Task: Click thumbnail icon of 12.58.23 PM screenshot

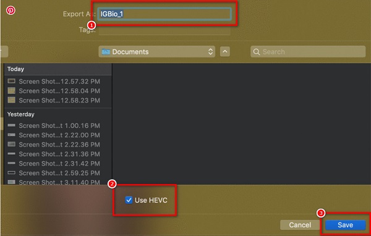Action: 11,100
